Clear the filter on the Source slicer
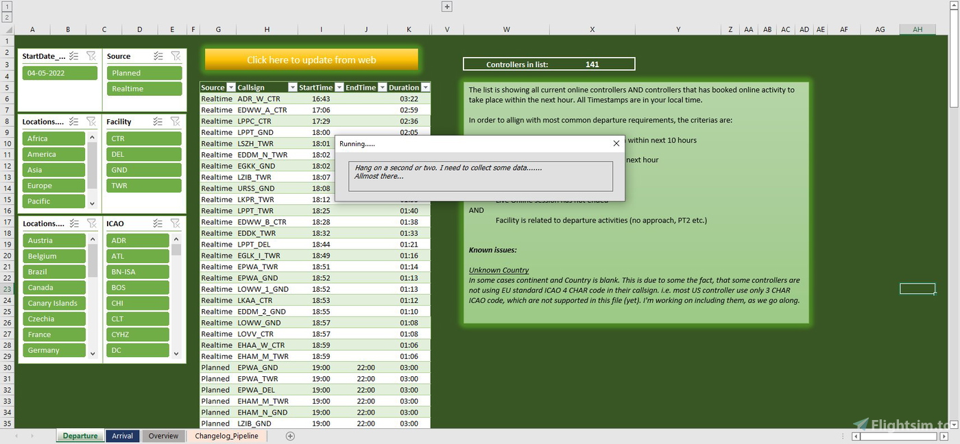 click(x=176, y=56)
